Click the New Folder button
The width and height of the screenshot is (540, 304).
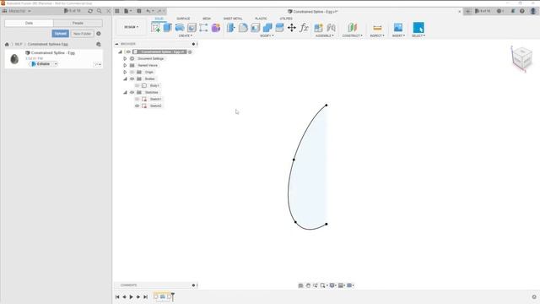point(82,34)
